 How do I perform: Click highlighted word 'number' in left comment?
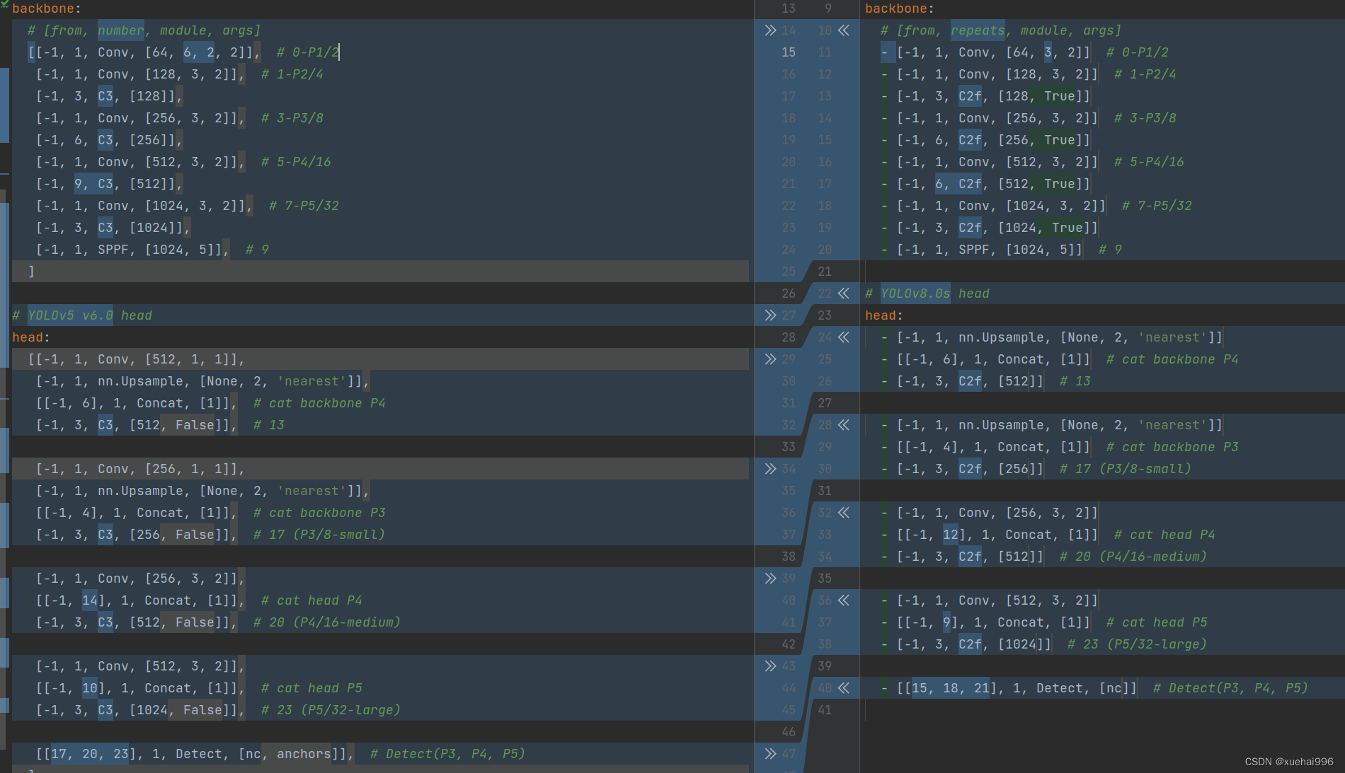pos(121,30)
